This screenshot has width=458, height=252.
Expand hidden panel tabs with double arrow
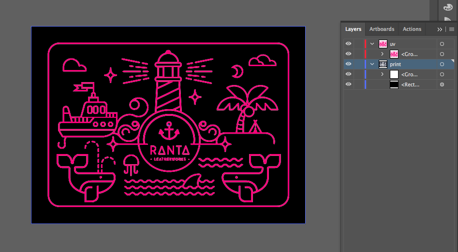tap(440, 29)
